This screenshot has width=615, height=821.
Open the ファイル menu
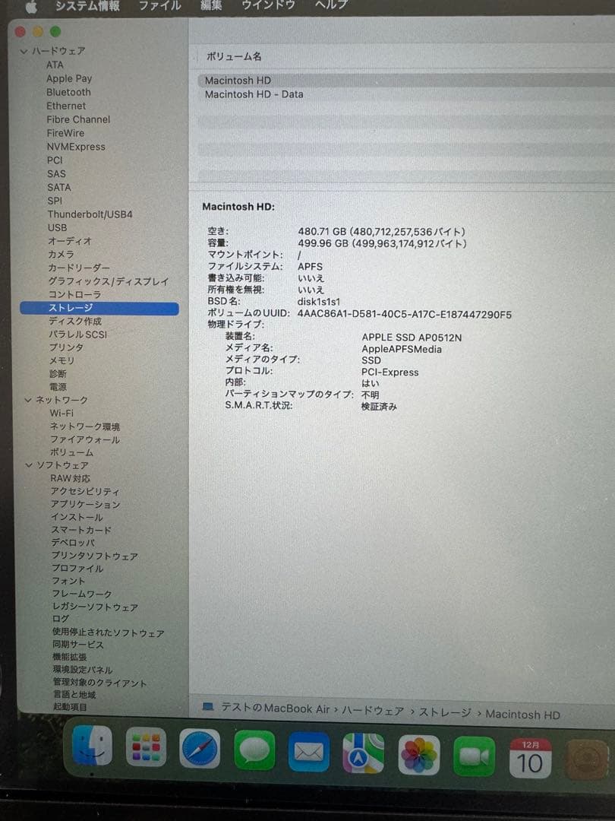159,6
